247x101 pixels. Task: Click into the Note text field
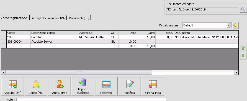[x=91, y=100]
